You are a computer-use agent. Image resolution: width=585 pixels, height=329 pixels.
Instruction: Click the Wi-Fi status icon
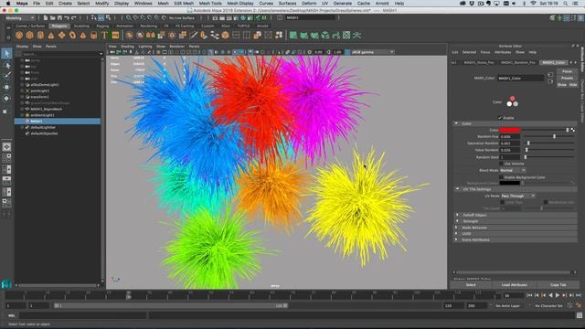[x=534, y=4]
